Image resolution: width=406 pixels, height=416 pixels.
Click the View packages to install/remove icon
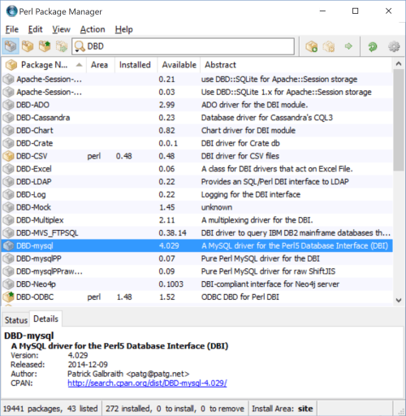(x=62, y=46)
